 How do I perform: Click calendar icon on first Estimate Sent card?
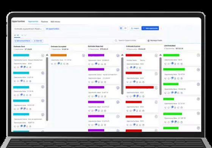coord(30,67)
